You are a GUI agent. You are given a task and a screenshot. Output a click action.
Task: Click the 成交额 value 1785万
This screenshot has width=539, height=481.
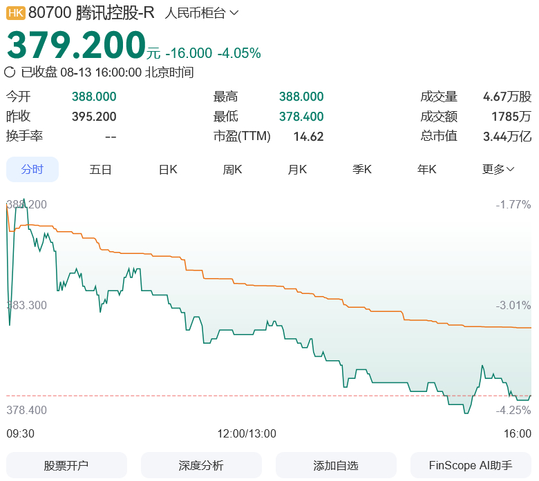click(x=511, y=117)
